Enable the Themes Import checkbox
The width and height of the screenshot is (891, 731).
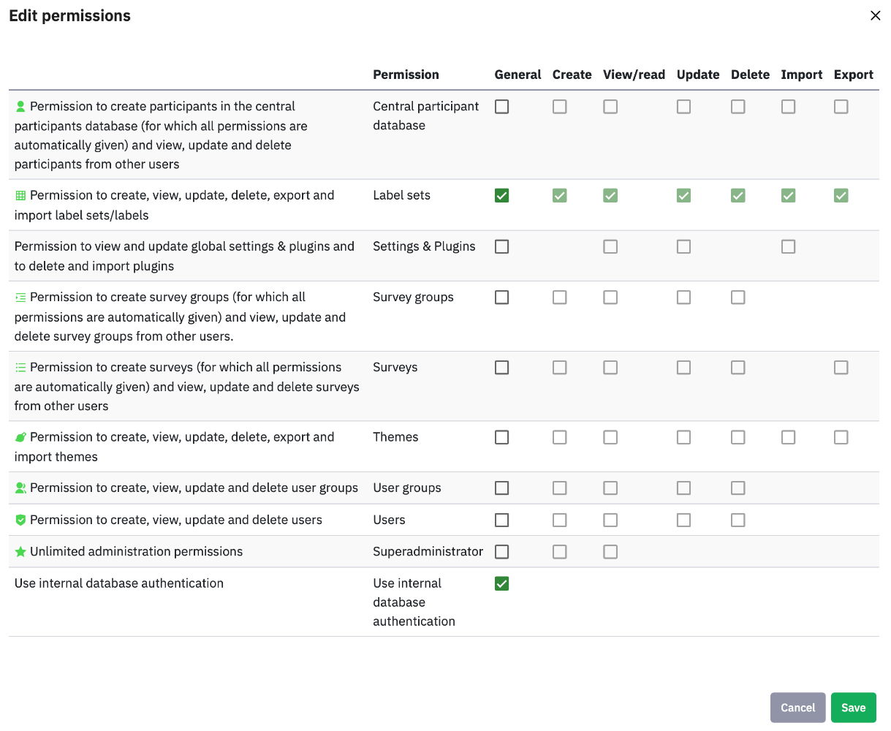pos(788,437)
